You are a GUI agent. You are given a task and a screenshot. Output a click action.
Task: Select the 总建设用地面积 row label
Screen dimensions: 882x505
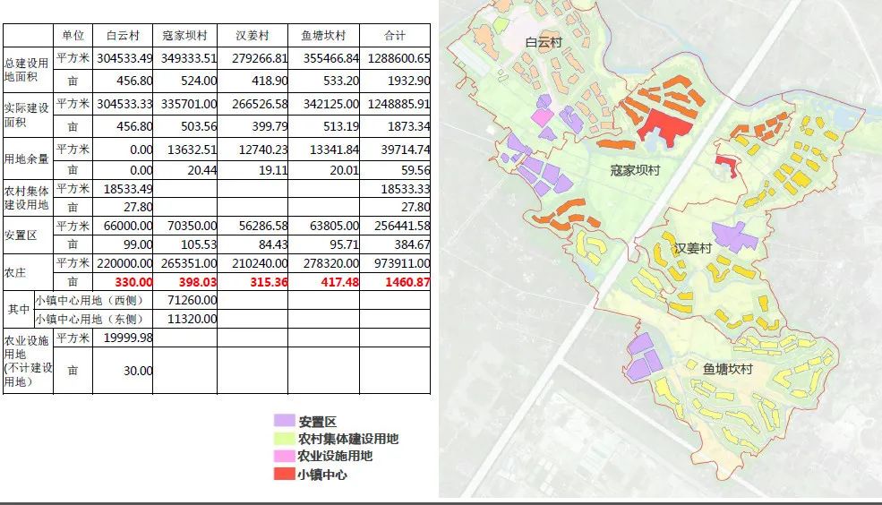click(x=28, y=71)
